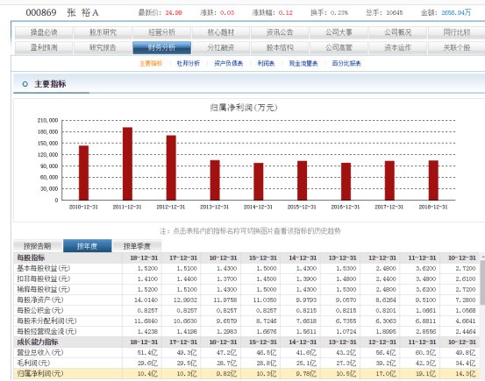This screenshot has width=485, height=381.
Task: Click the 2018-12-31 bar in the chart
Action: (433, 180)
